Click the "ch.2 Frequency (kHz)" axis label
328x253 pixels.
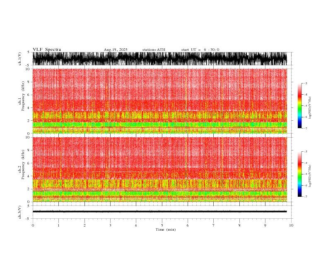point(22,164)
